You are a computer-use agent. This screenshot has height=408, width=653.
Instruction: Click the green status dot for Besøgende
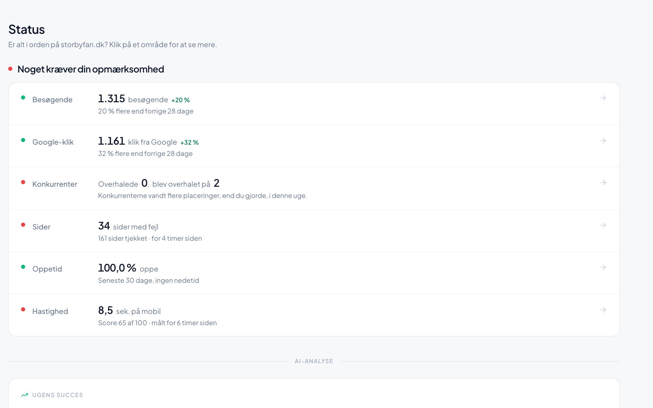(x=23, y=97)
